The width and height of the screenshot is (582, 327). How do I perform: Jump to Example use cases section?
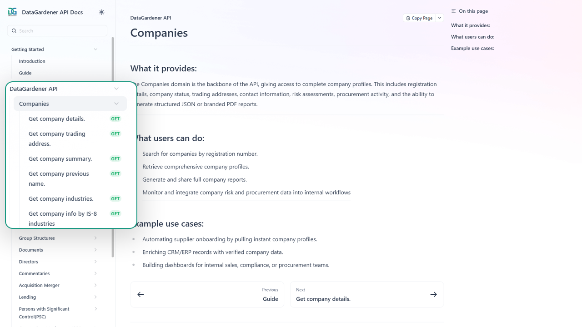(472, 48)
